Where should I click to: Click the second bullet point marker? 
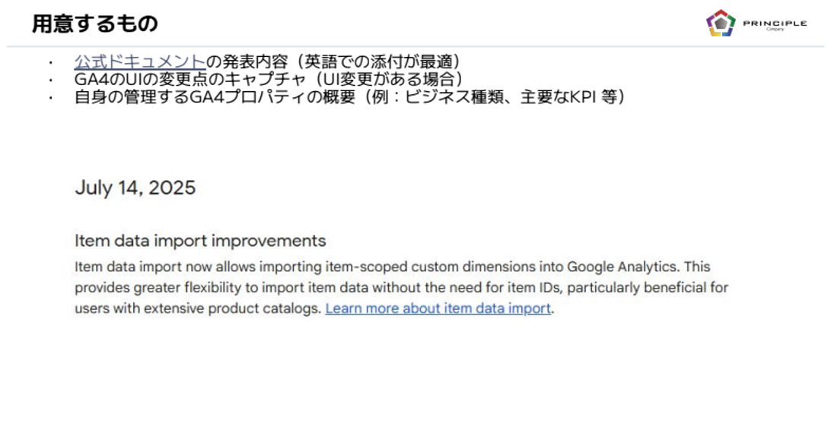tap(52, 80)
